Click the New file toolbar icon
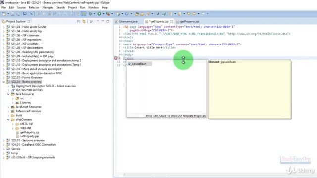Screen dimensions: 317x178 pyautogui.click(x=4, y=14)
